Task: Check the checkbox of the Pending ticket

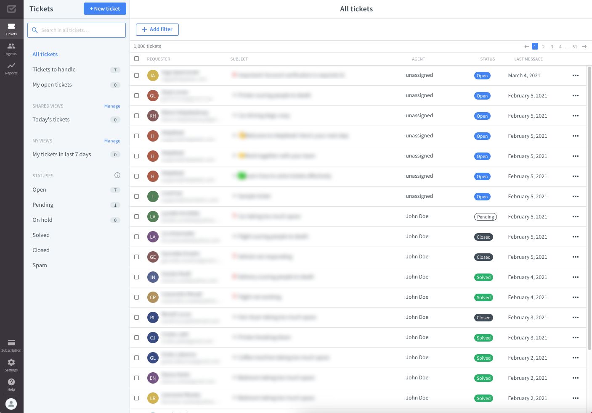Action: pyautogui.click(x=136, y=216)
